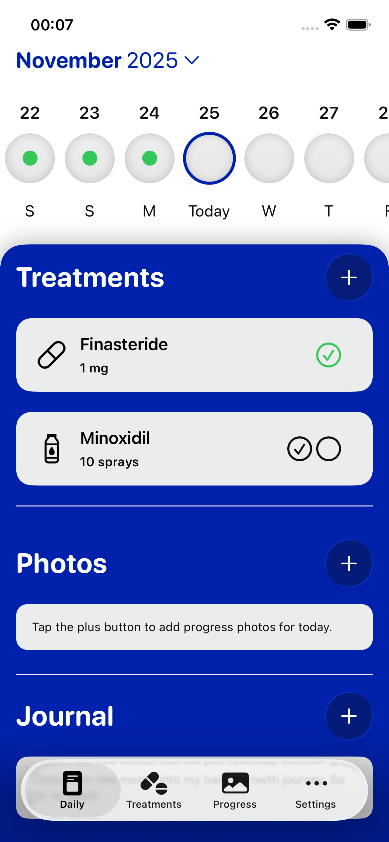Select day 26 Wednesday in calendar
Screen dimensions: 389x842
point(269,158)
